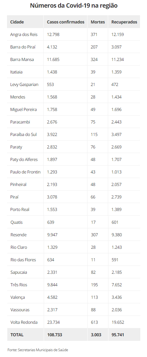
Task: Click the Três Rios deaths value 195
Action: pos(94,285)
